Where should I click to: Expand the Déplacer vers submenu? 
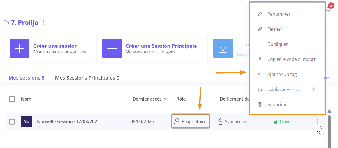coord(313,89)
